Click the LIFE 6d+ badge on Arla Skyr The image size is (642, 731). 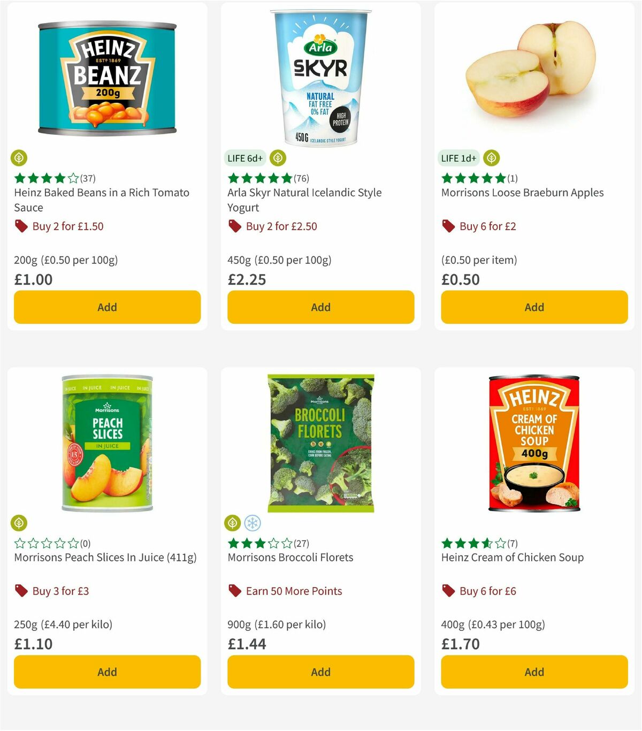[x=244, y=158]
